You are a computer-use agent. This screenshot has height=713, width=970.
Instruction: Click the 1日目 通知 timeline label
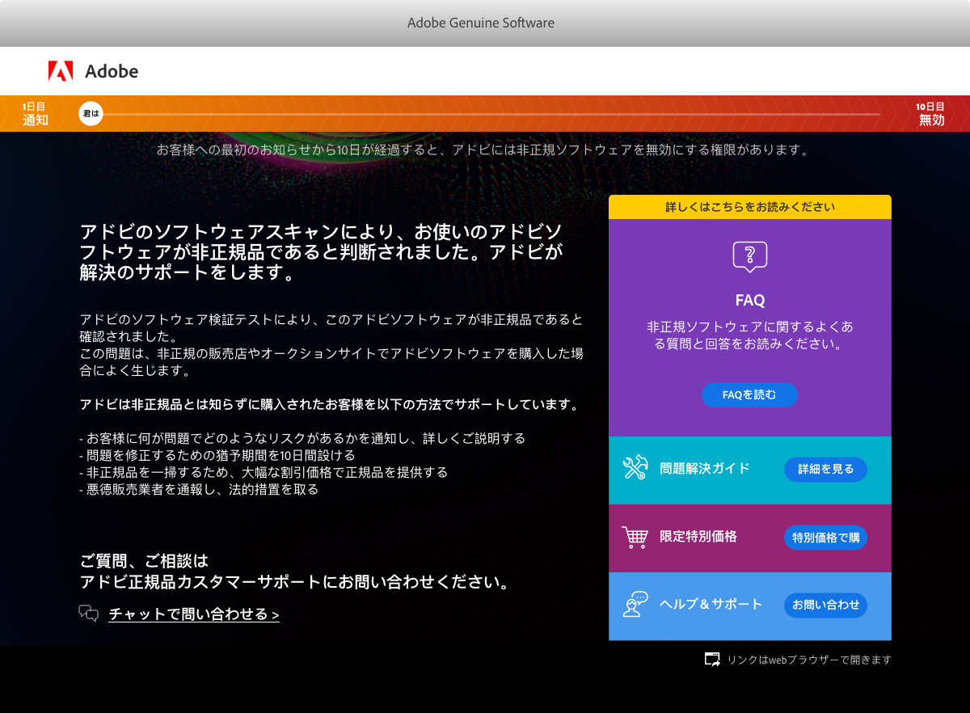coord(34,113)
